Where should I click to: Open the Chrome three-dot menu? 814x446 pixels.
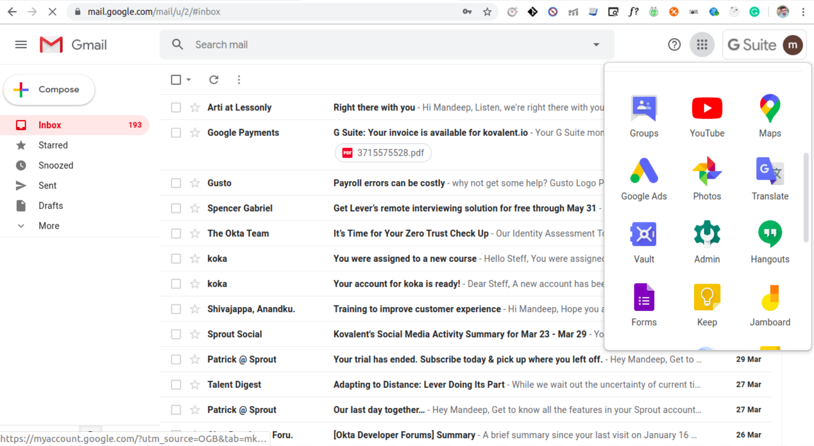(803, 12)
